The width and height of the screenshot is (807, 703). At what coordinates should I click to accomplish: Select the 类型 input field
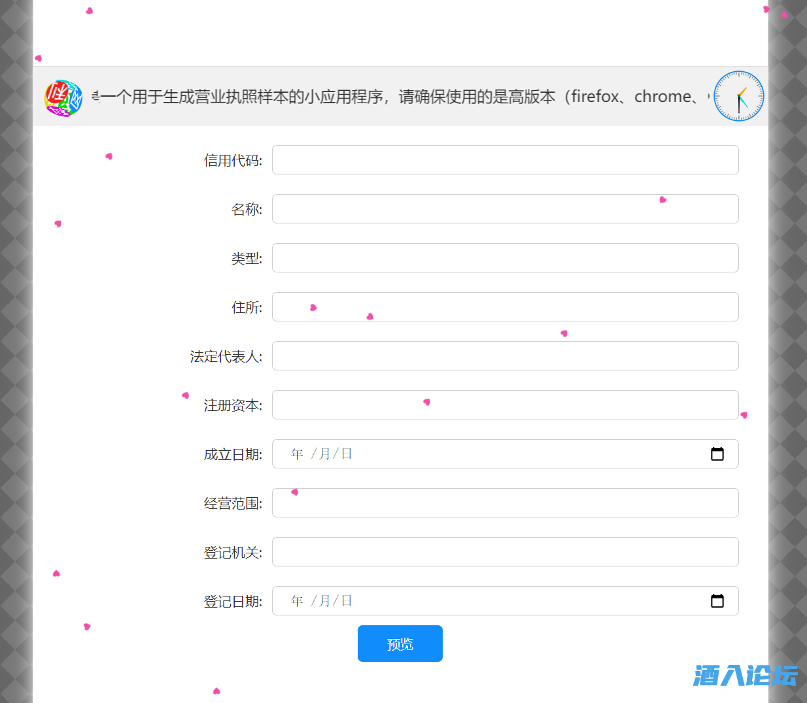[505, 258]
